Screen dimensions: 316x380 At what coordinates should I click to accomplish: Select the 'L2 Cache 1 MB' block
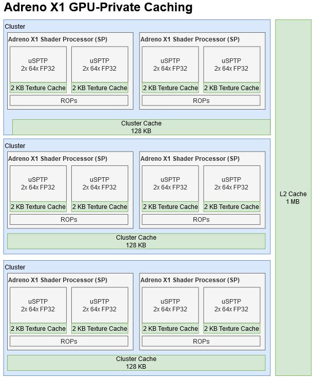pyautogui.click(x=293, y=198)
